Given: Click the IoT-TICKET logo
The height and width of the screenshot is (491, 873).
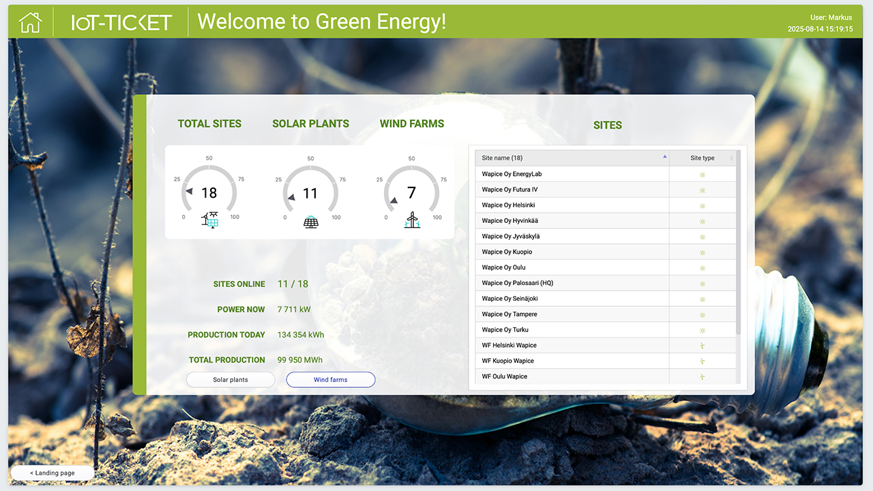Looking at the screenshot, I should [x=121, y=23].
